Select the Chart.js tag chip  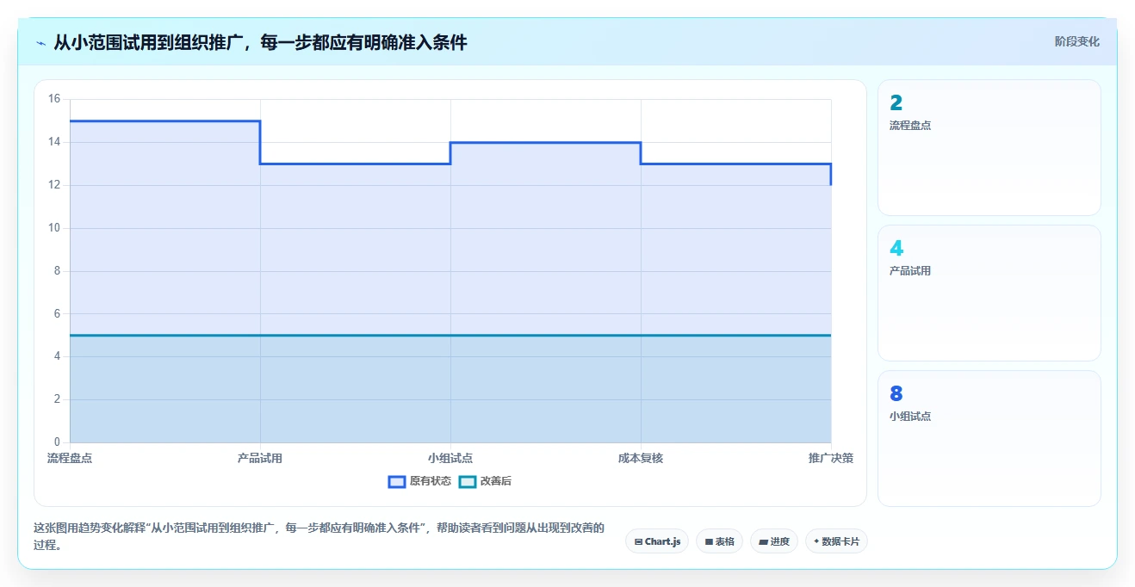(x=657, y=541)
